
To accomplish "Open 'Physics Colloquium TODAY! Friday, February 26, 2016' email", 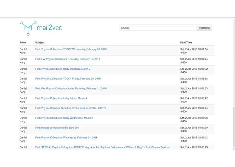I will 68,79.
